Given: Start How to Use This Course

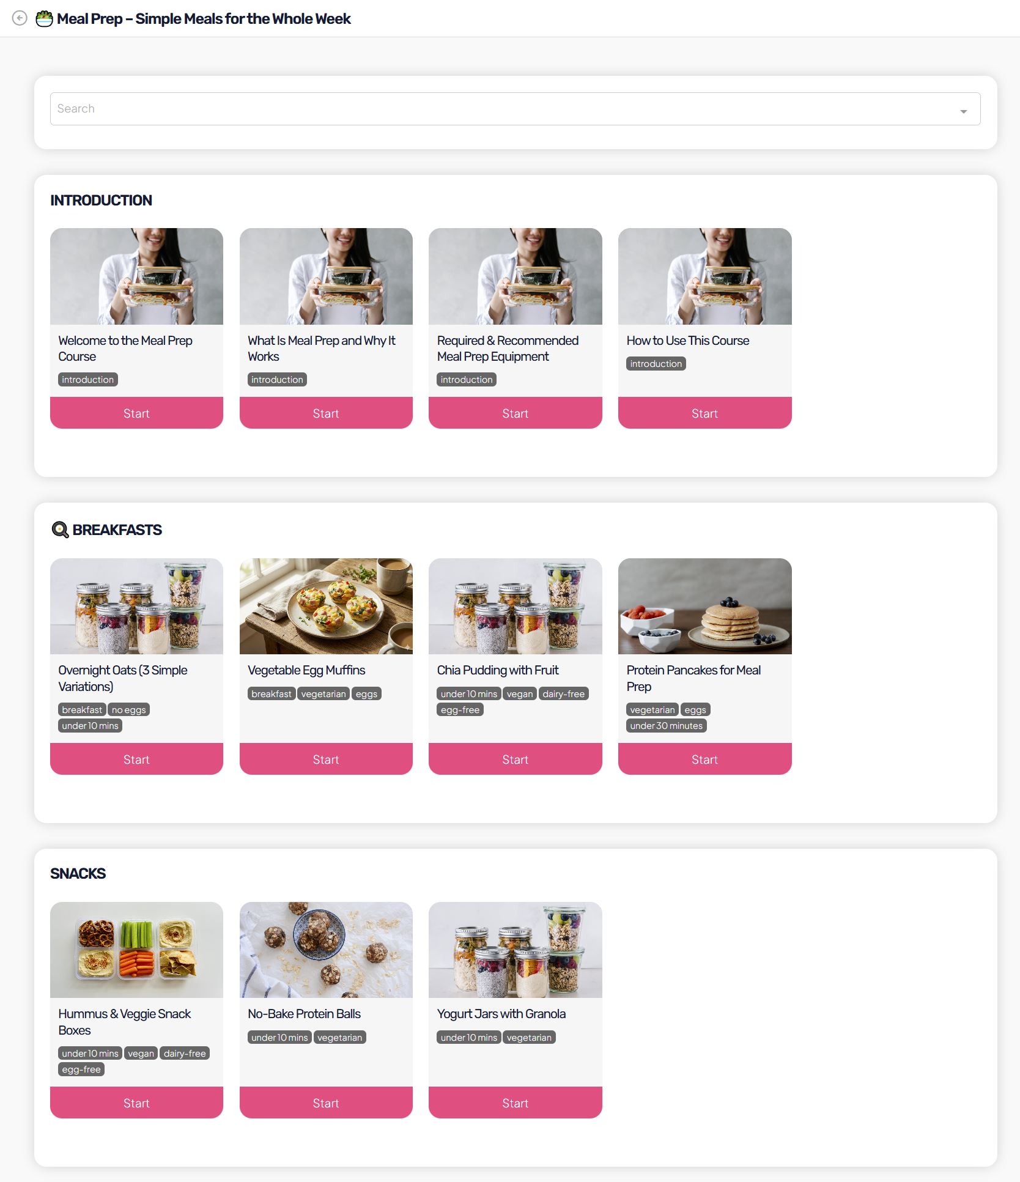Looking at the screenshot, I should [704, 413].
